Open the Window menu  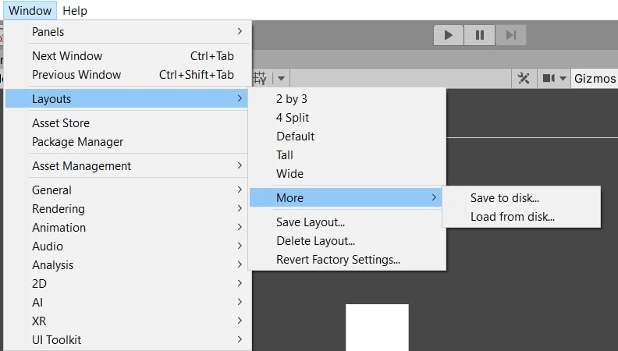[x=30, y=11]
